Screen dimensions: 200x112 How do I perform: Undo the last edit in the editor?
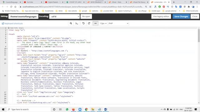[x=83, y=23]
